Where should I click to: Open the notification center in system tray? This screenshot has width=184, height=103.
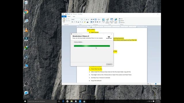[153, 101]
